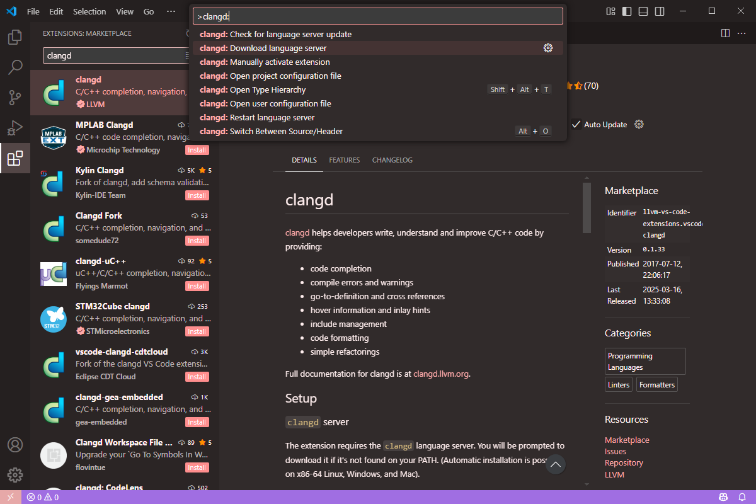The height and width of the screenshot is (504, 756).
Task: Open the View menu
Action: click(125, 11)
